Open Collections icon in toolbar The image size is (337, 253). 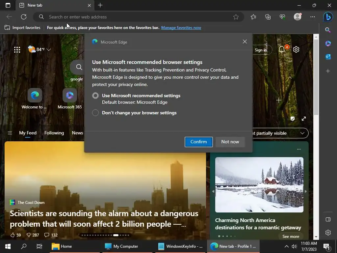268,17
